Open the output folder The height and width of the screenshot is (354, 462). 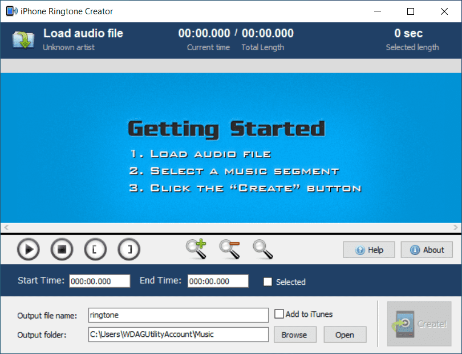point(345,335)
